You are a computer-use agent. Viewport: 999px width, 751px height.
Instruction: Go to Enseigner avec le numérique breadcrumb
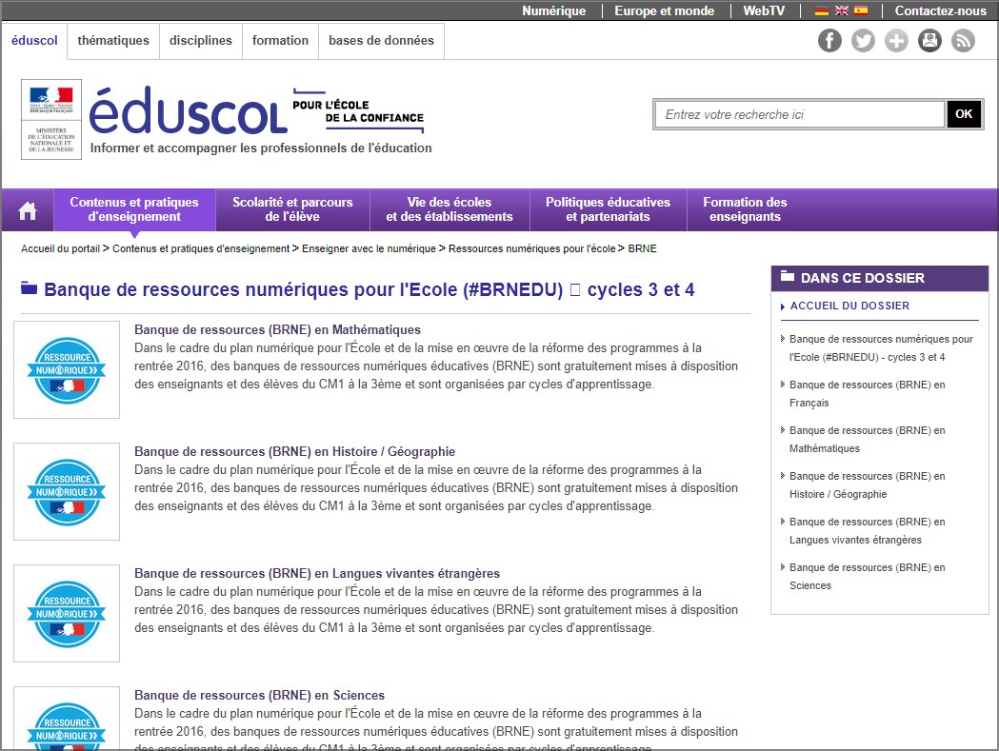click(369, 249)
